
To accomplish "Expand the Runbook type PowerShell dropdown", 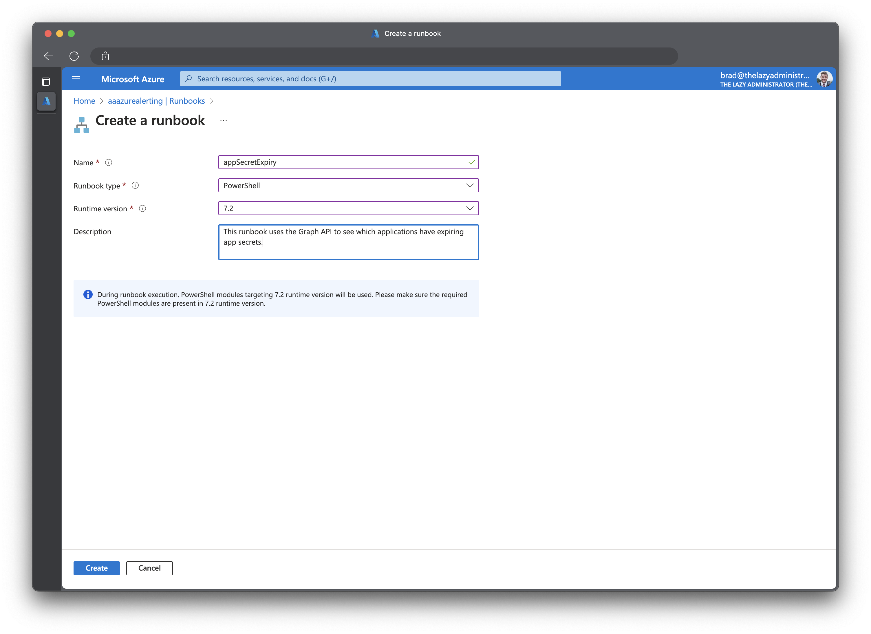I will (348, 186).
